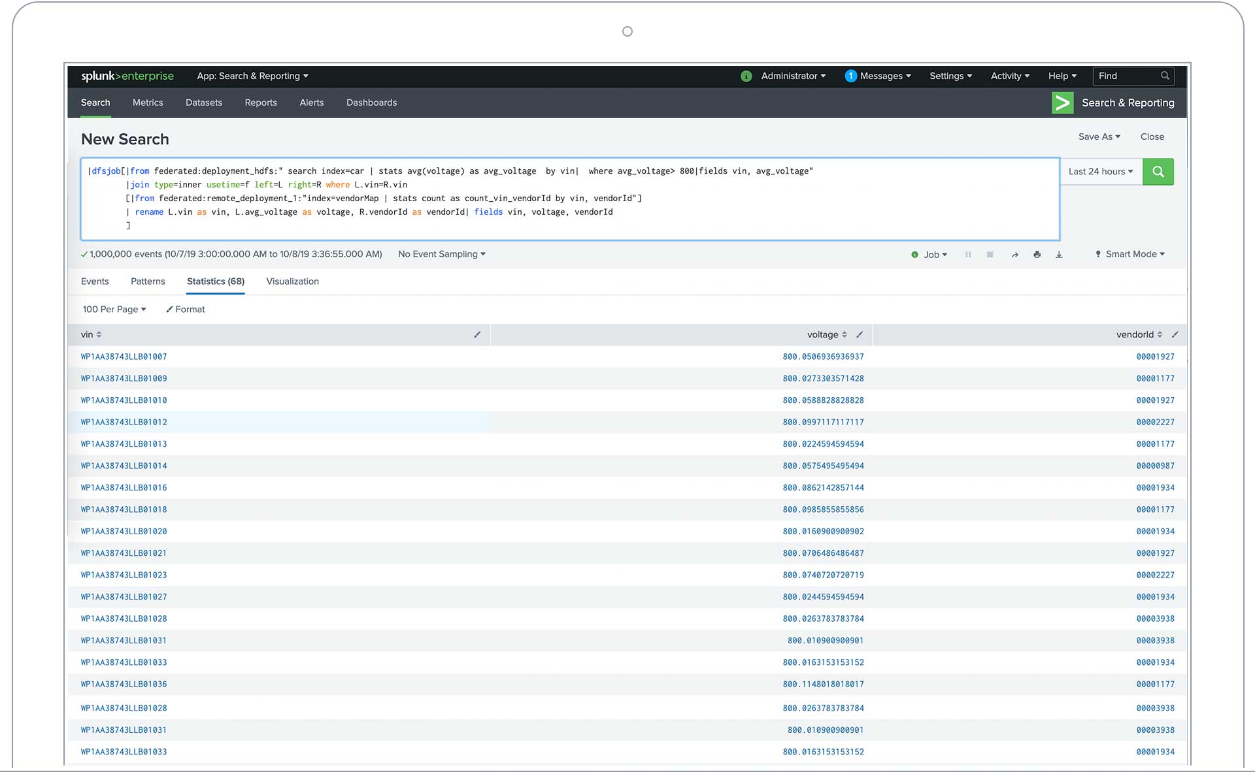The height and width of the screenshot is (772, 1255).
Task: Open Save As dropdown
Action: tap(1099, 137)
